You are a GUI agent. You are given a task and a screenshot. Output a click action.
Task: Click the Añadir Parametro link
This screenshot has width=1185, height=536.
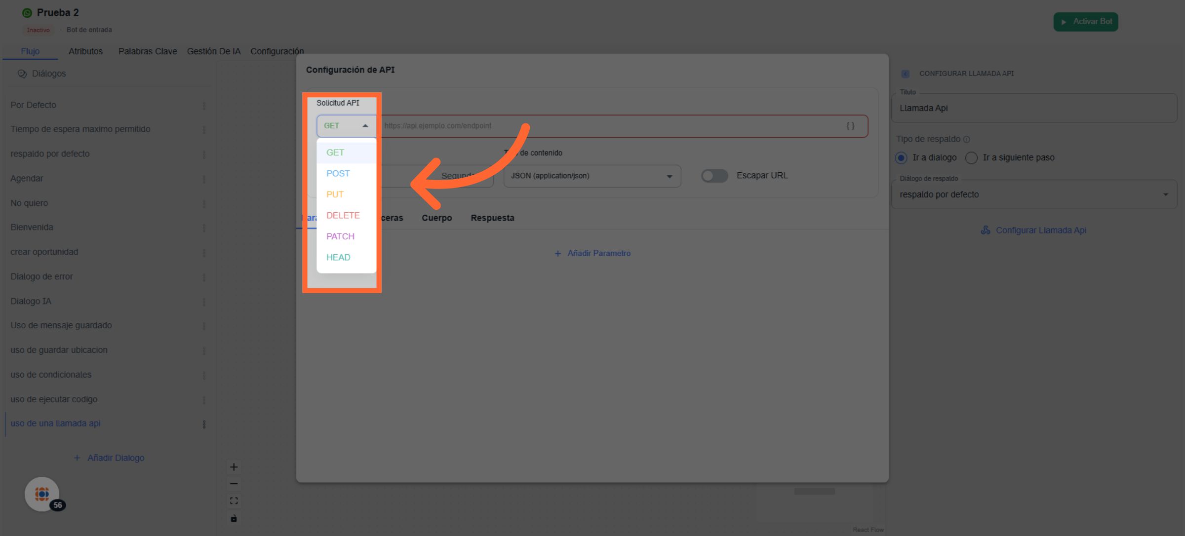pyautogui.click(x=592, y=253)
